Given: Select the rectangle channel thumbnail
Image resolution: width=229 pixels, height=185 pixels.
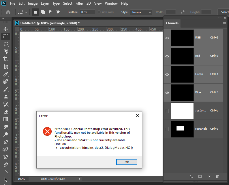Looking at the screenshot, I should pyautogui.click(x=182, y=129).
